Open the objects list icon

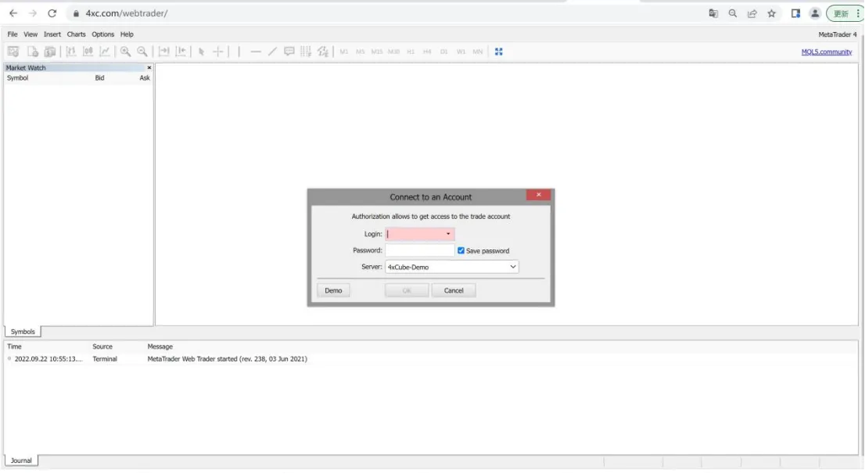click(323, 52)
